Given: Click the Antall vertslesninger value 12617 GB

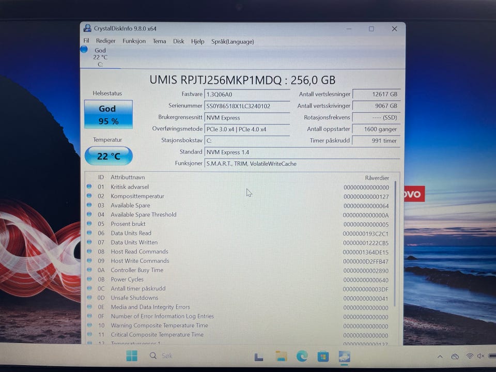Looking at the screenshot, I should pyautogui.click(x=377, y=94).
